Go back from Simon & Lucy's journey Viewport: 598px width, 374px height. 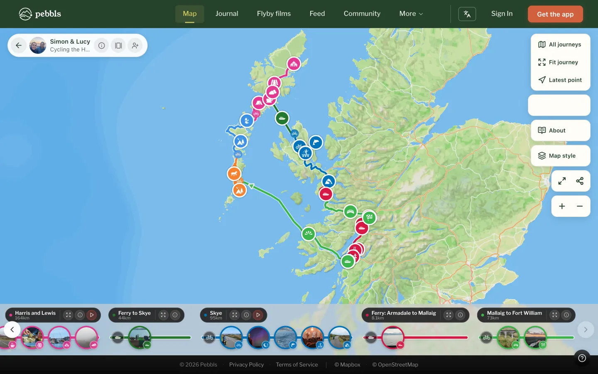[x=19, y=45]
